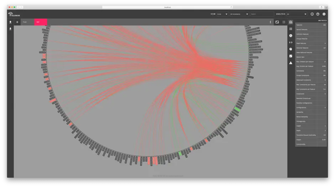Open the list panel icon in sidebar

[x=291, y=29]
